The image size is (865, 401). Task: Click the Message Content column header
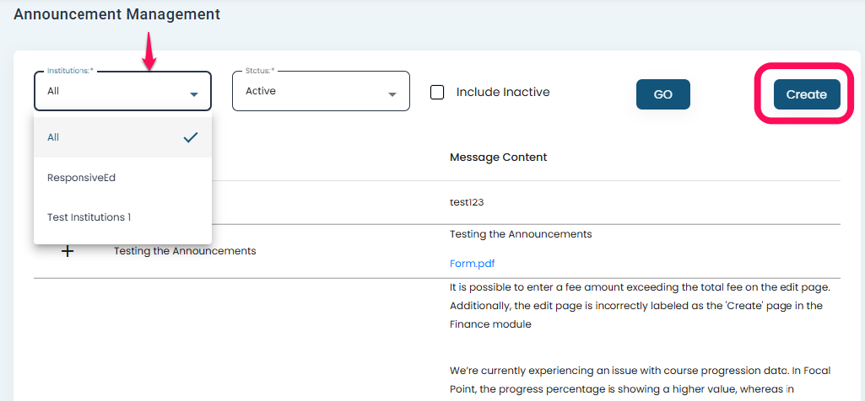[498, 158]
